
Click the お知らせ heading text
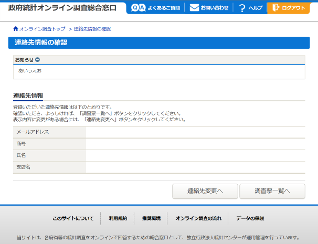(24, 60)
